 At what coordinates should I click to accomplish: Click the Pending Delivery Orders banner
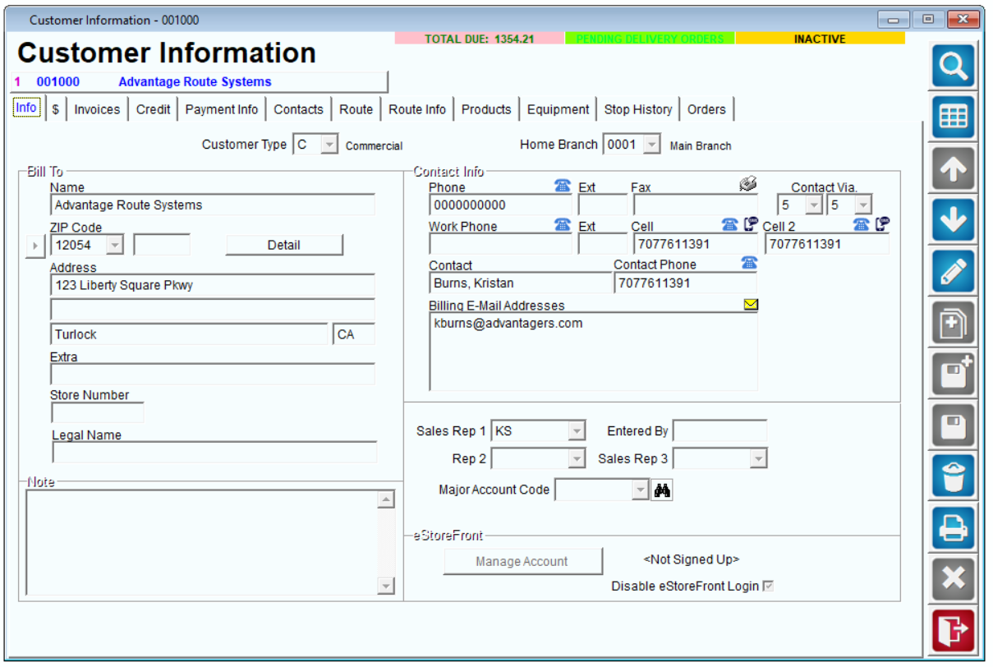650,39
